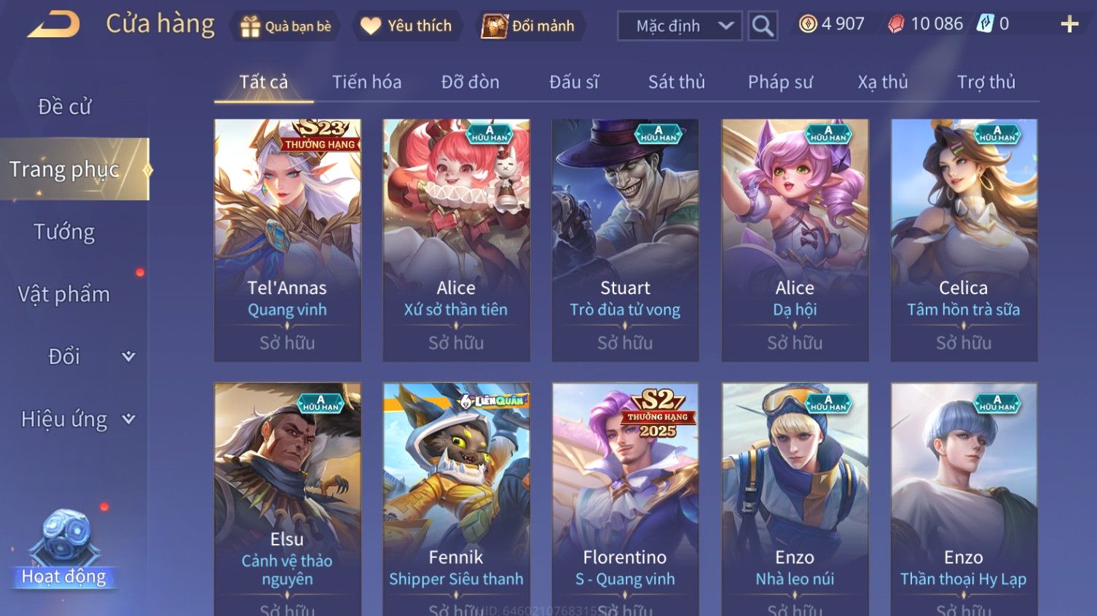Open the search magnifier icon

coord(763,26)
